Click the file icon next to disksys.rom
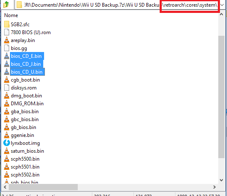Screen dimensions: 227x196 click(7, 88)
